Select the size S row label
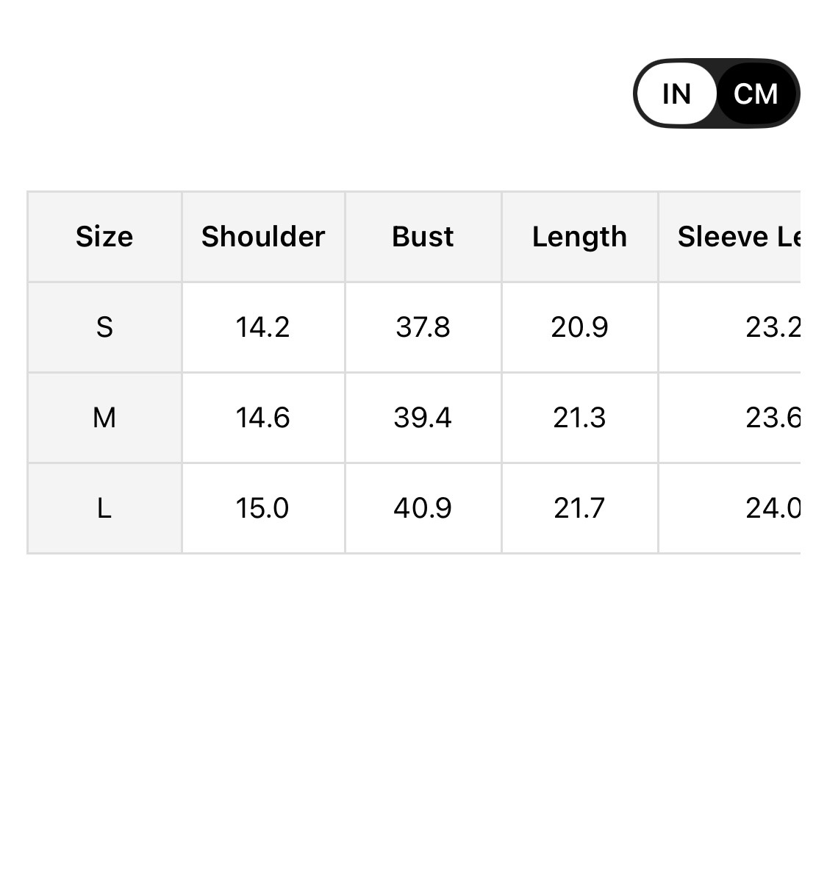 pyautogui.click(x=104, y=327)
